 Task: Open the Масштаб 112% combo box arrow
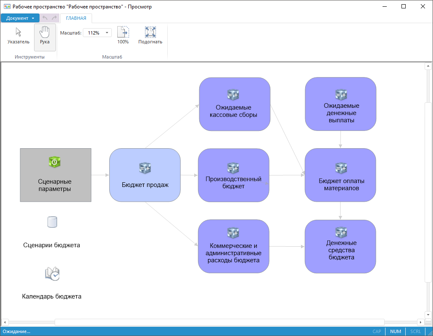107,33
